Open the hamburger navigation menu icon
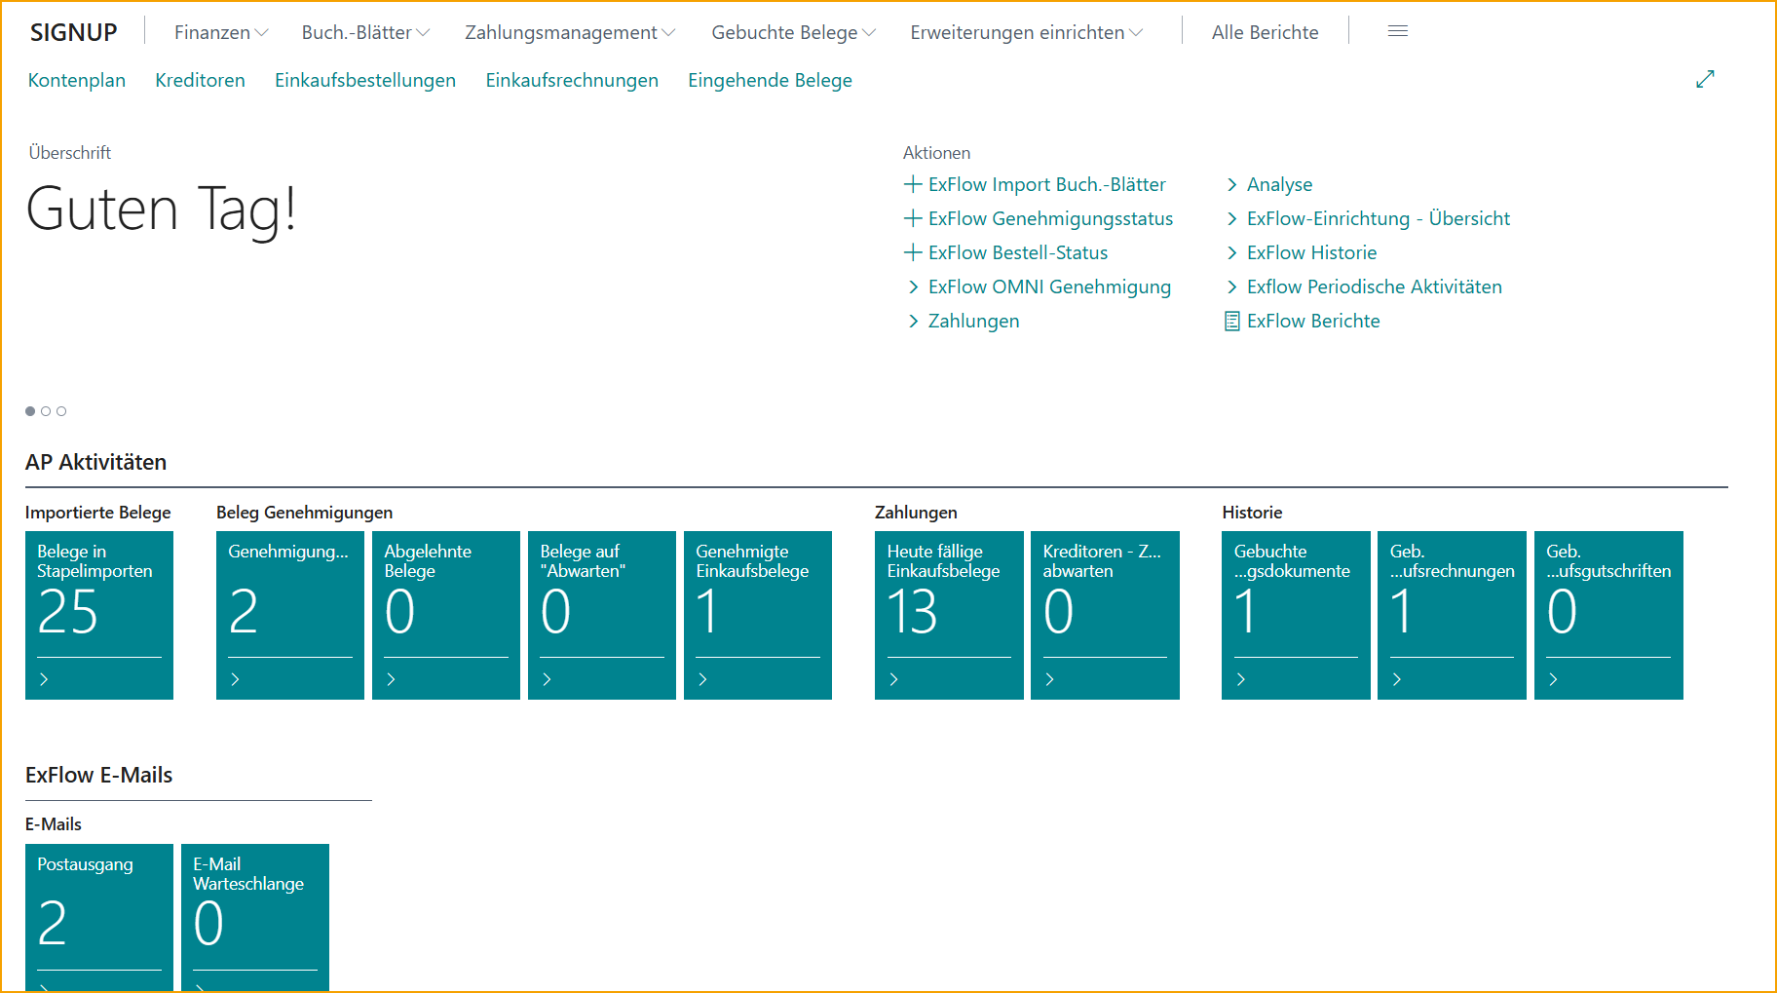1777x993 pixels. (x=1398, y=30)
